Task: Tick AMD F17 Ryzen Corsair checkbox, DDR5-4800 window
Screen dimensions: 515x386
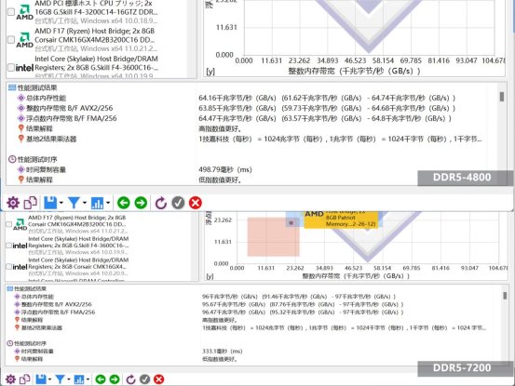Action: tap(11, 40)
